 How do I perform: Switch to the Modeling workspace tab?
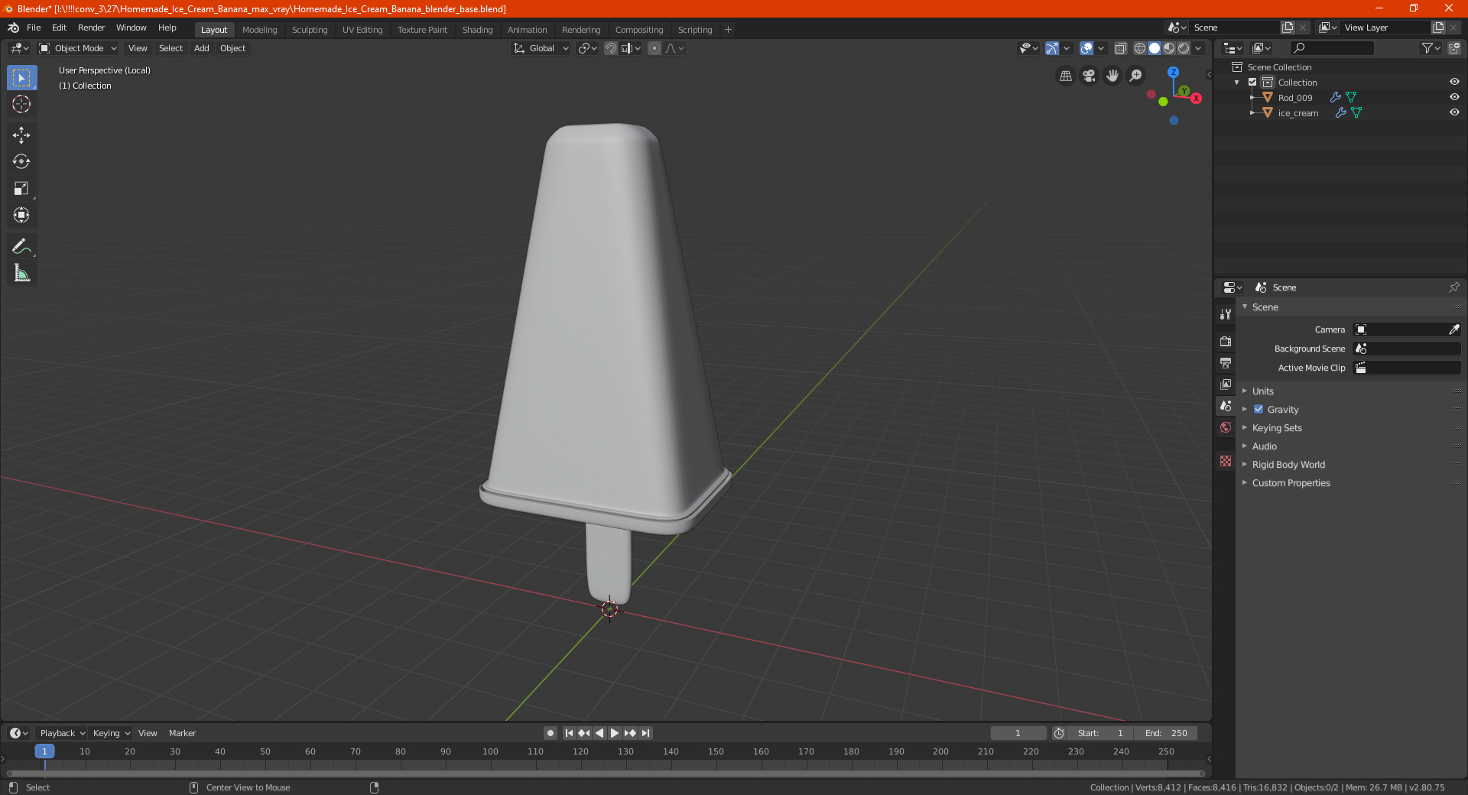click(259, 30)
